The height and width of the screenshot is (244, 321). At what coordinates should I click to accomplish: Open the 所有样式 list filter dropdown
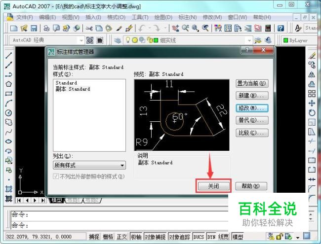click(89, 165)
